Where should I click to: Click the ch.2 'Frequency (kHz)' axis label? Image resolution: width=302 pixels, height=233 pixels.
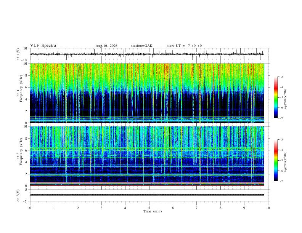tap(21, 152)
